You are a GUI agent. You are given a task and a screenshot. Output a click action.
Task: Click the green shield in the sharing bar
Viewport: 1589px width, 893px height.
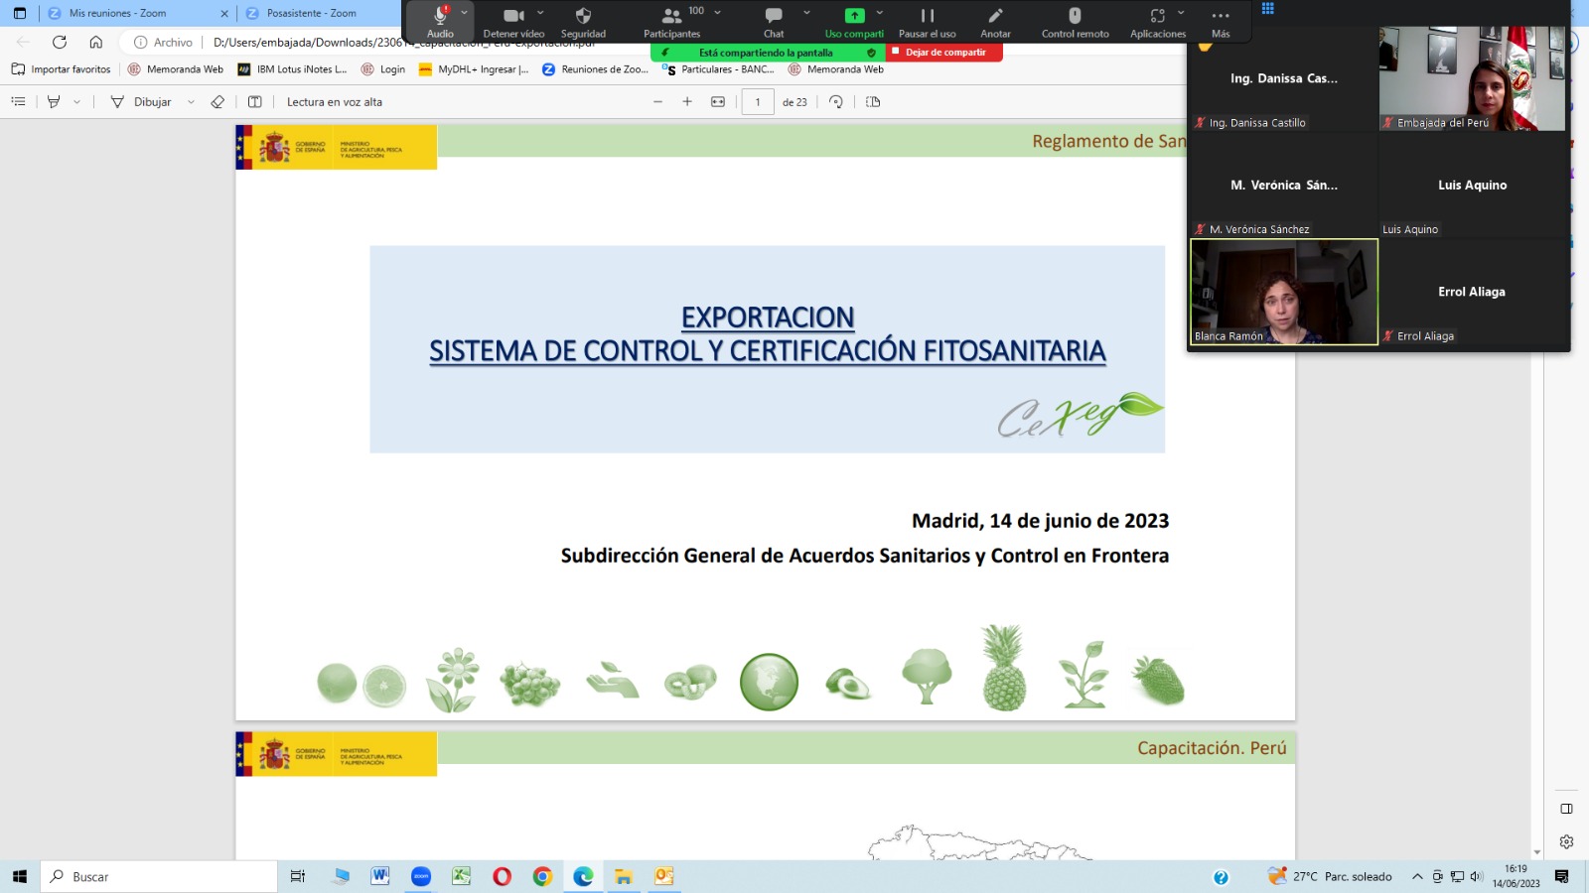point(871,53)
